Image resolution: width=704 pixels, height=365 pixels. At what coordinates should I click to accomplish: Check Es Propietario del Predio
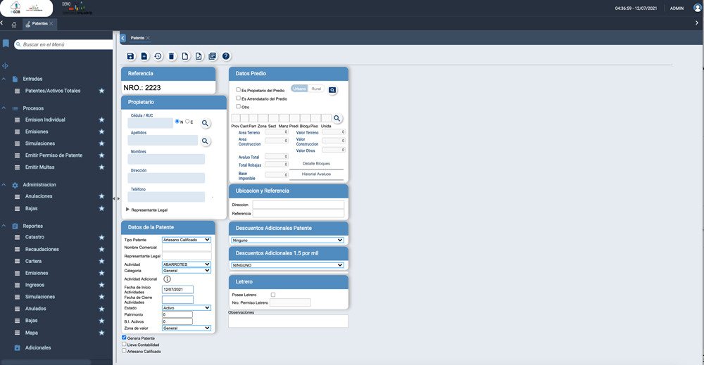point(239,90)
